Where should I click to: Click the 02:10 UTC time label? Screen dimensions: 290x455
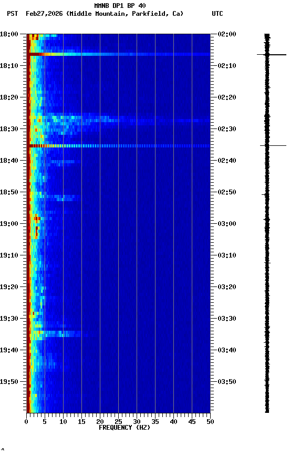(x=227, y=66)
